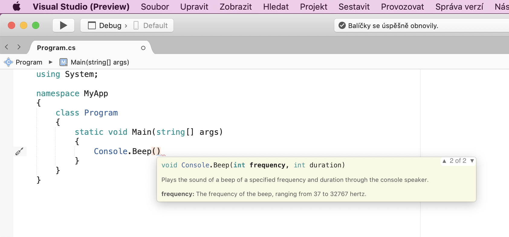This screenshot has width=509, height=237.
Task: Open the Soubor menu
Action: pos(155,7)
